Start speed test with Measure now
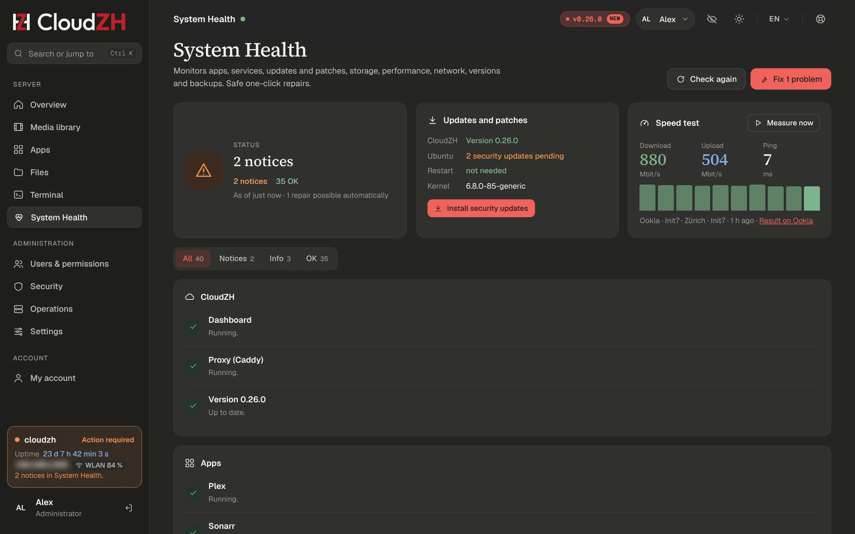Viewport: 855px width, 534px height. coord(783,123)
